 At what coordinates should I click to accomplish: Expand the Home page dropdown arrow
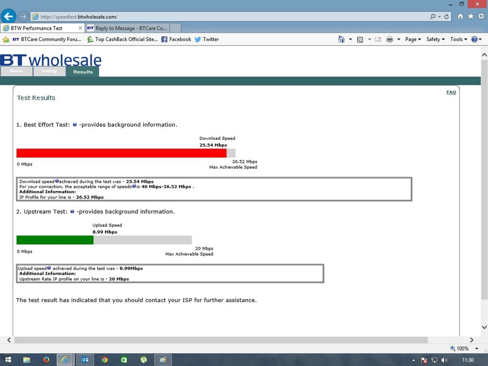350,40
